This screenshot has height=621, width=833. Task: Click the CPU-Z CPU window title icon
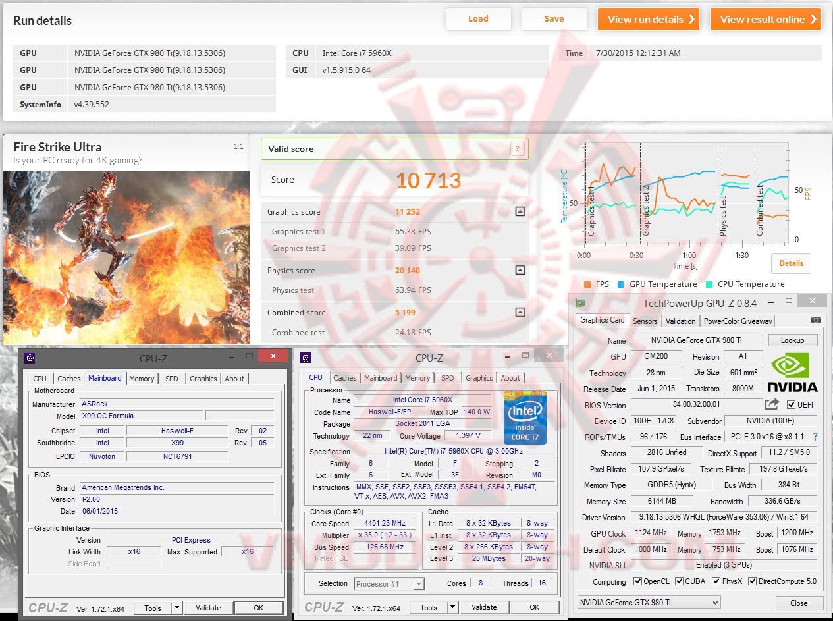(x=306, y=358)
